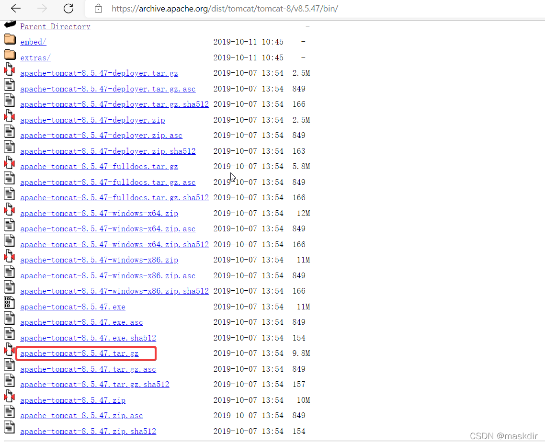Click the browser Back arrow
Screen dimensions: 545x444
pos(16,8)
